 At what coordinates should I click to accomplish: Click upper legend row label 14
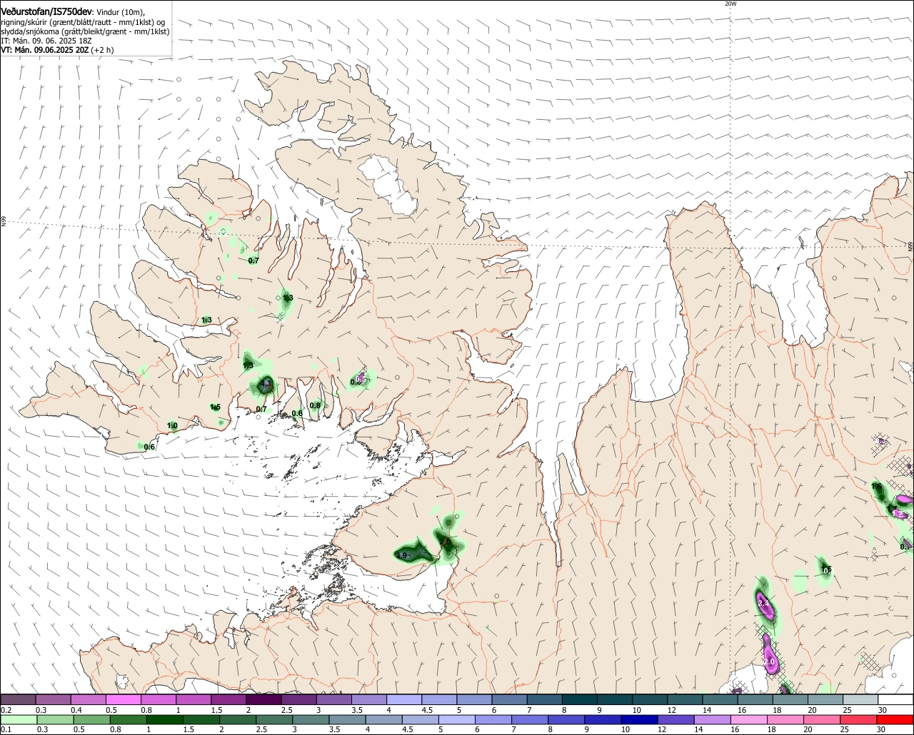click(708, 710)
